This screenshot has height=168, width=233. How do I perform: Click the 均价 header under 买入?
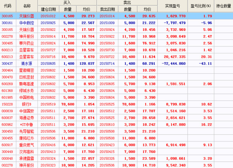(87, 9)
